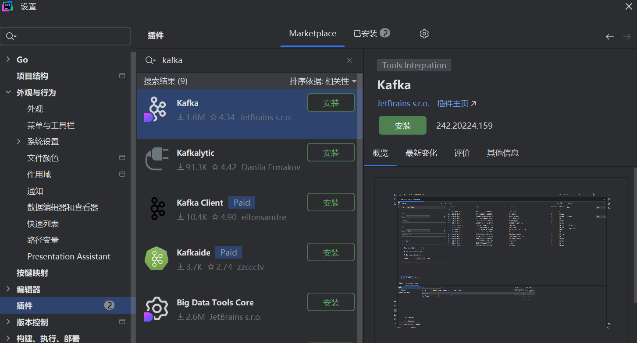Select 项目结构 in settings tree

(x=32, y=76)
